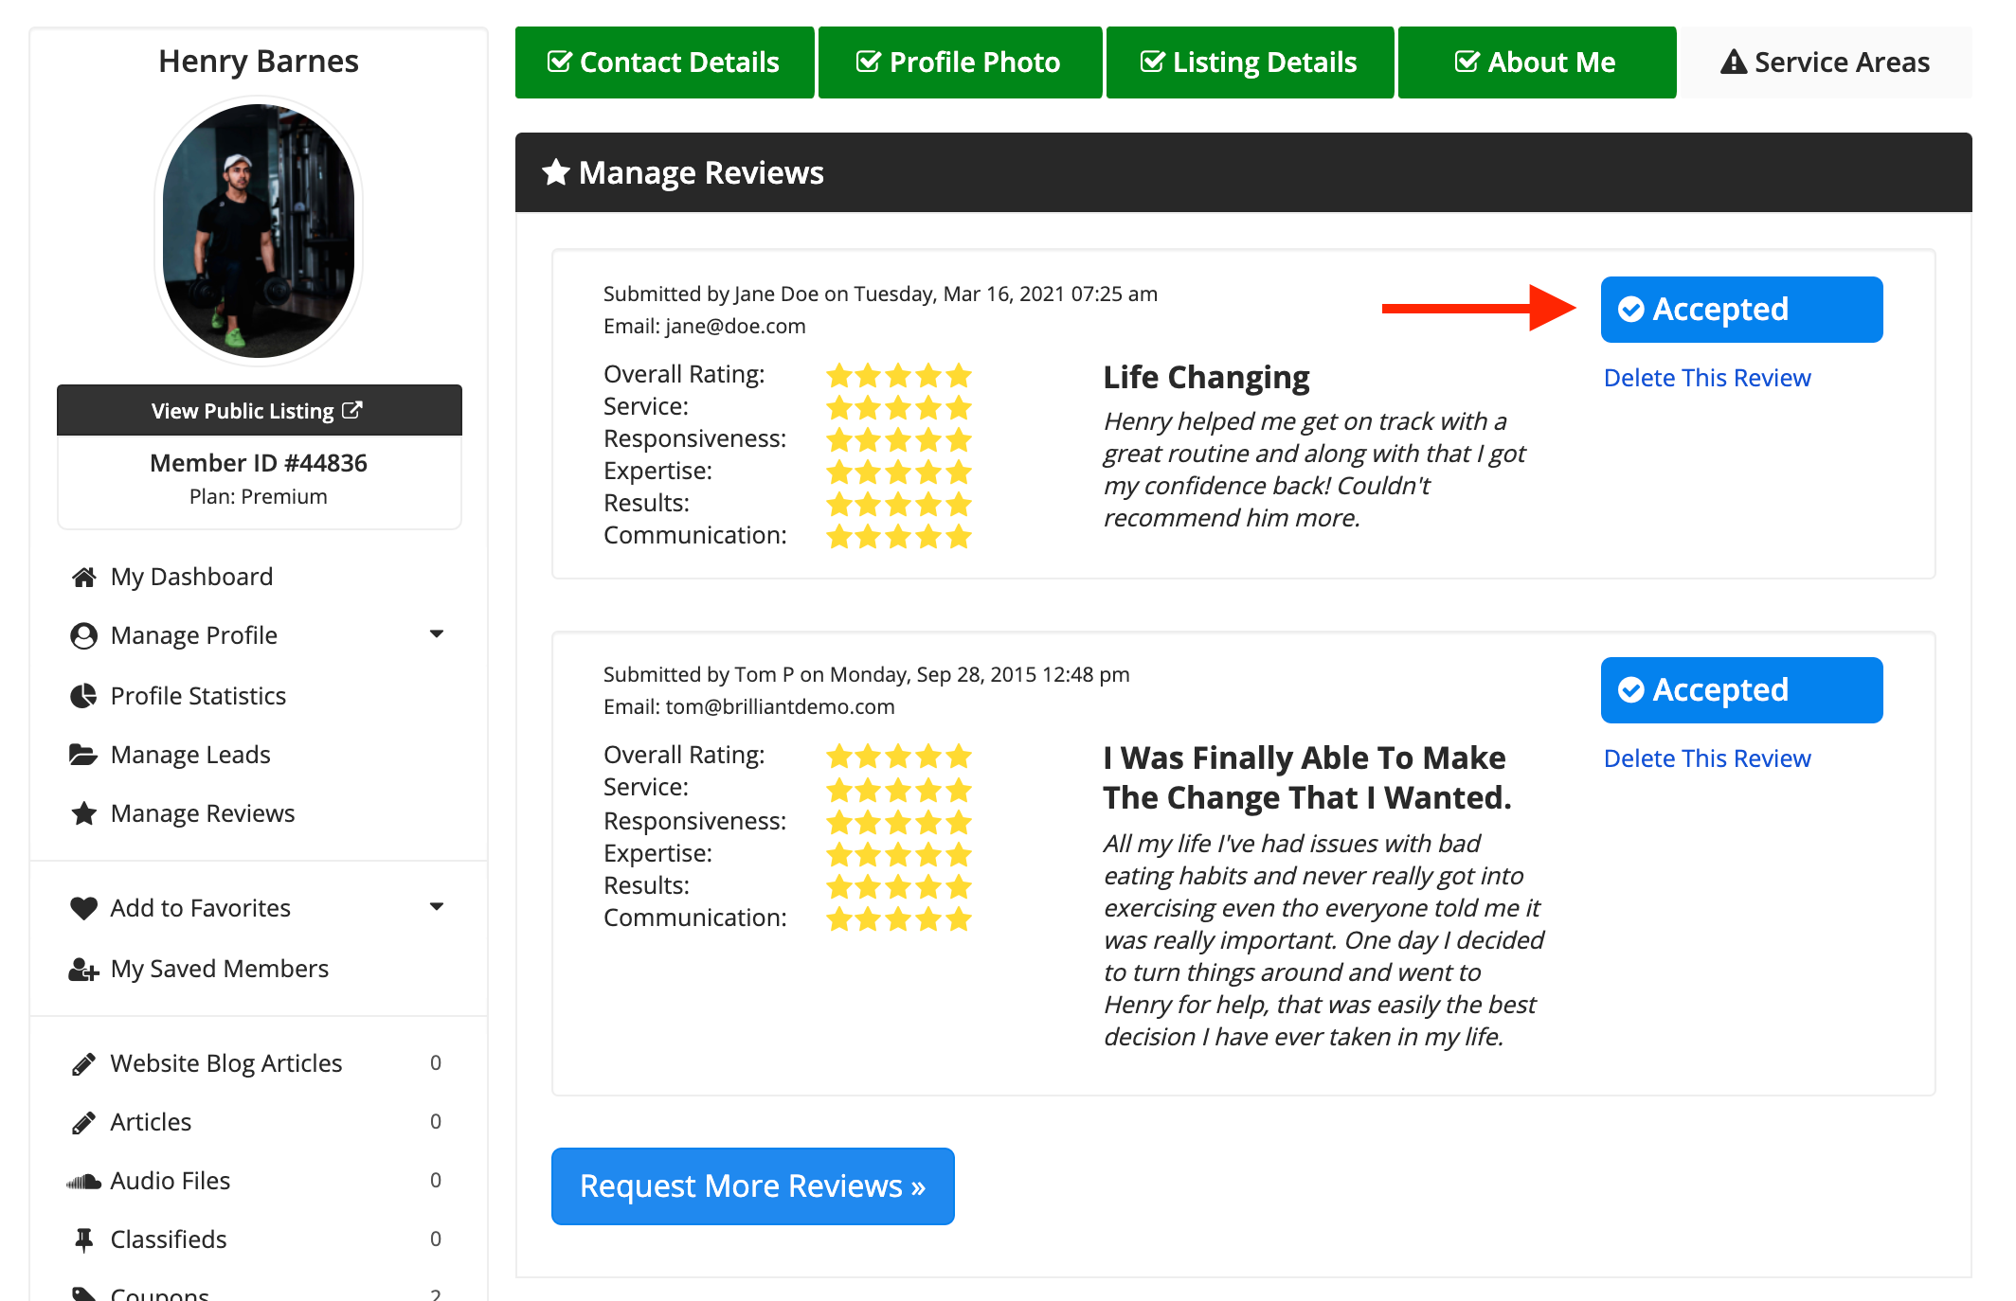The height and width of the screenshot is (1301, 2016).
Task: Click the soundcloud icon beside Audio Files
Action: [x=83, y=1181]
